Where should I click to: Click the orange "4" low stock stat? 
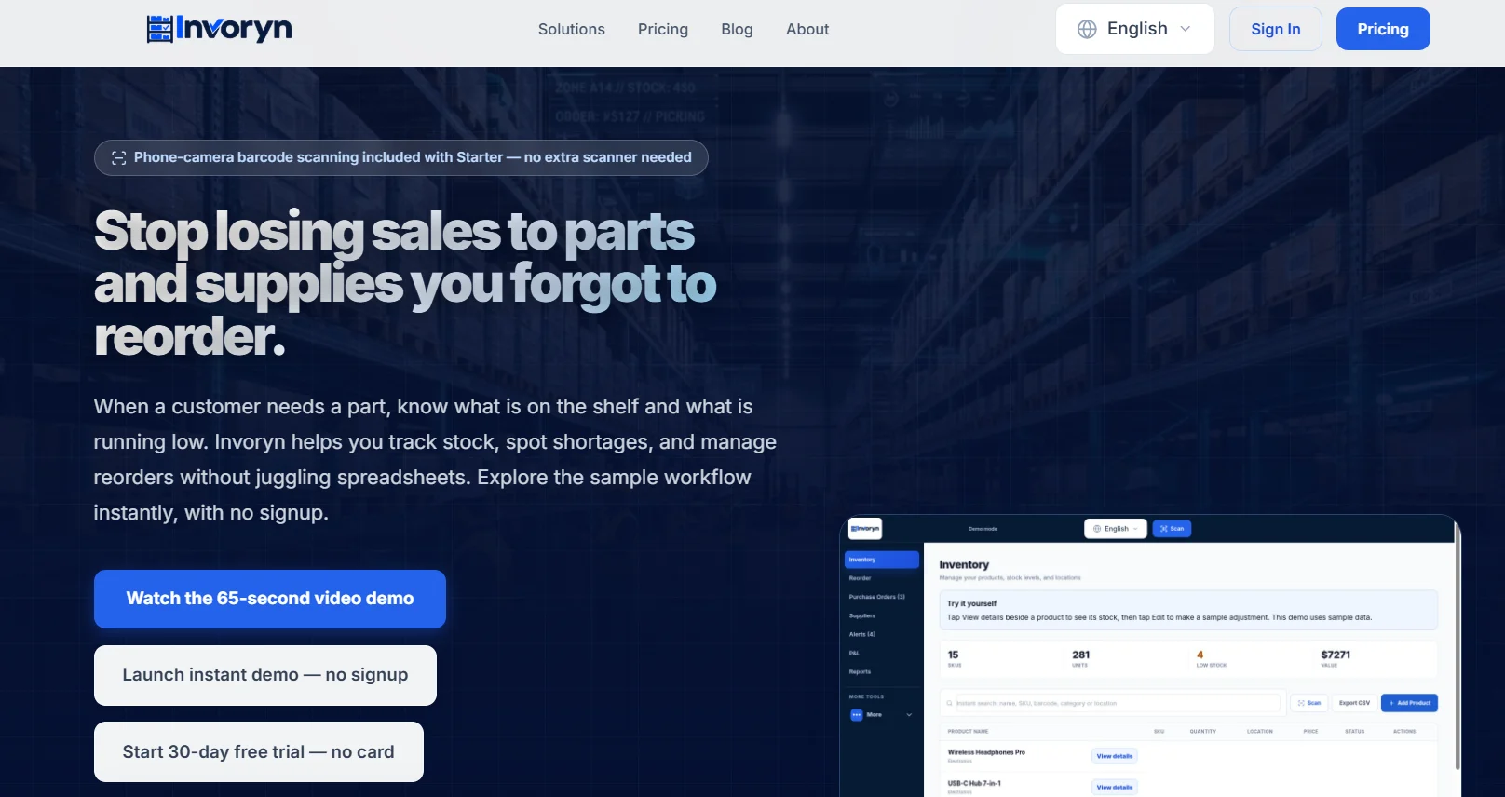(1200, 655)
